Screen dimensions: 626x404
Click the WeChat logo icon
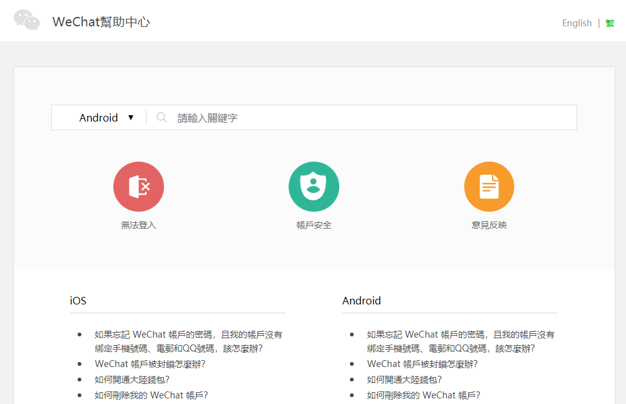27,20
